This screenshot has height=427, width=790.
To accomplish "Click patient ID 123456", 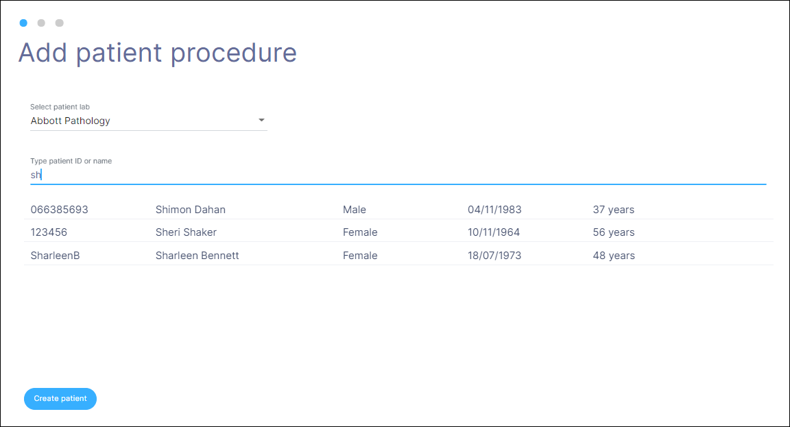I will coord(49,232).
